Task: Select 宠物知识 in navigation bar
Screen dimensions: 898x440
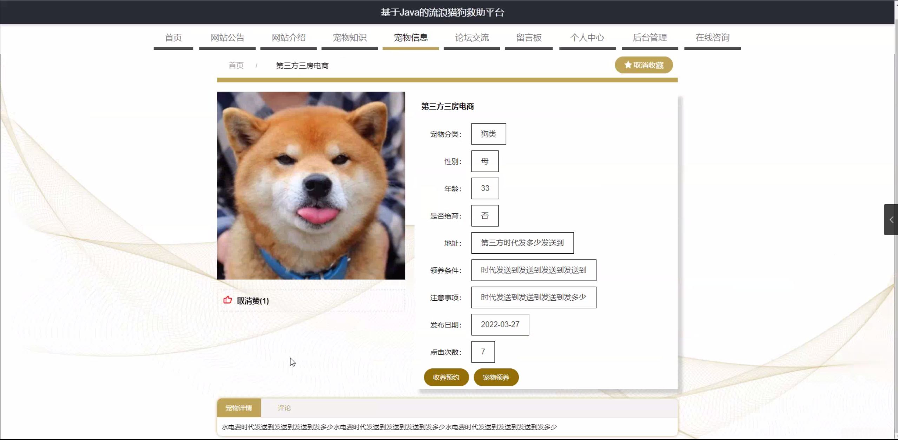Action: 349,38
